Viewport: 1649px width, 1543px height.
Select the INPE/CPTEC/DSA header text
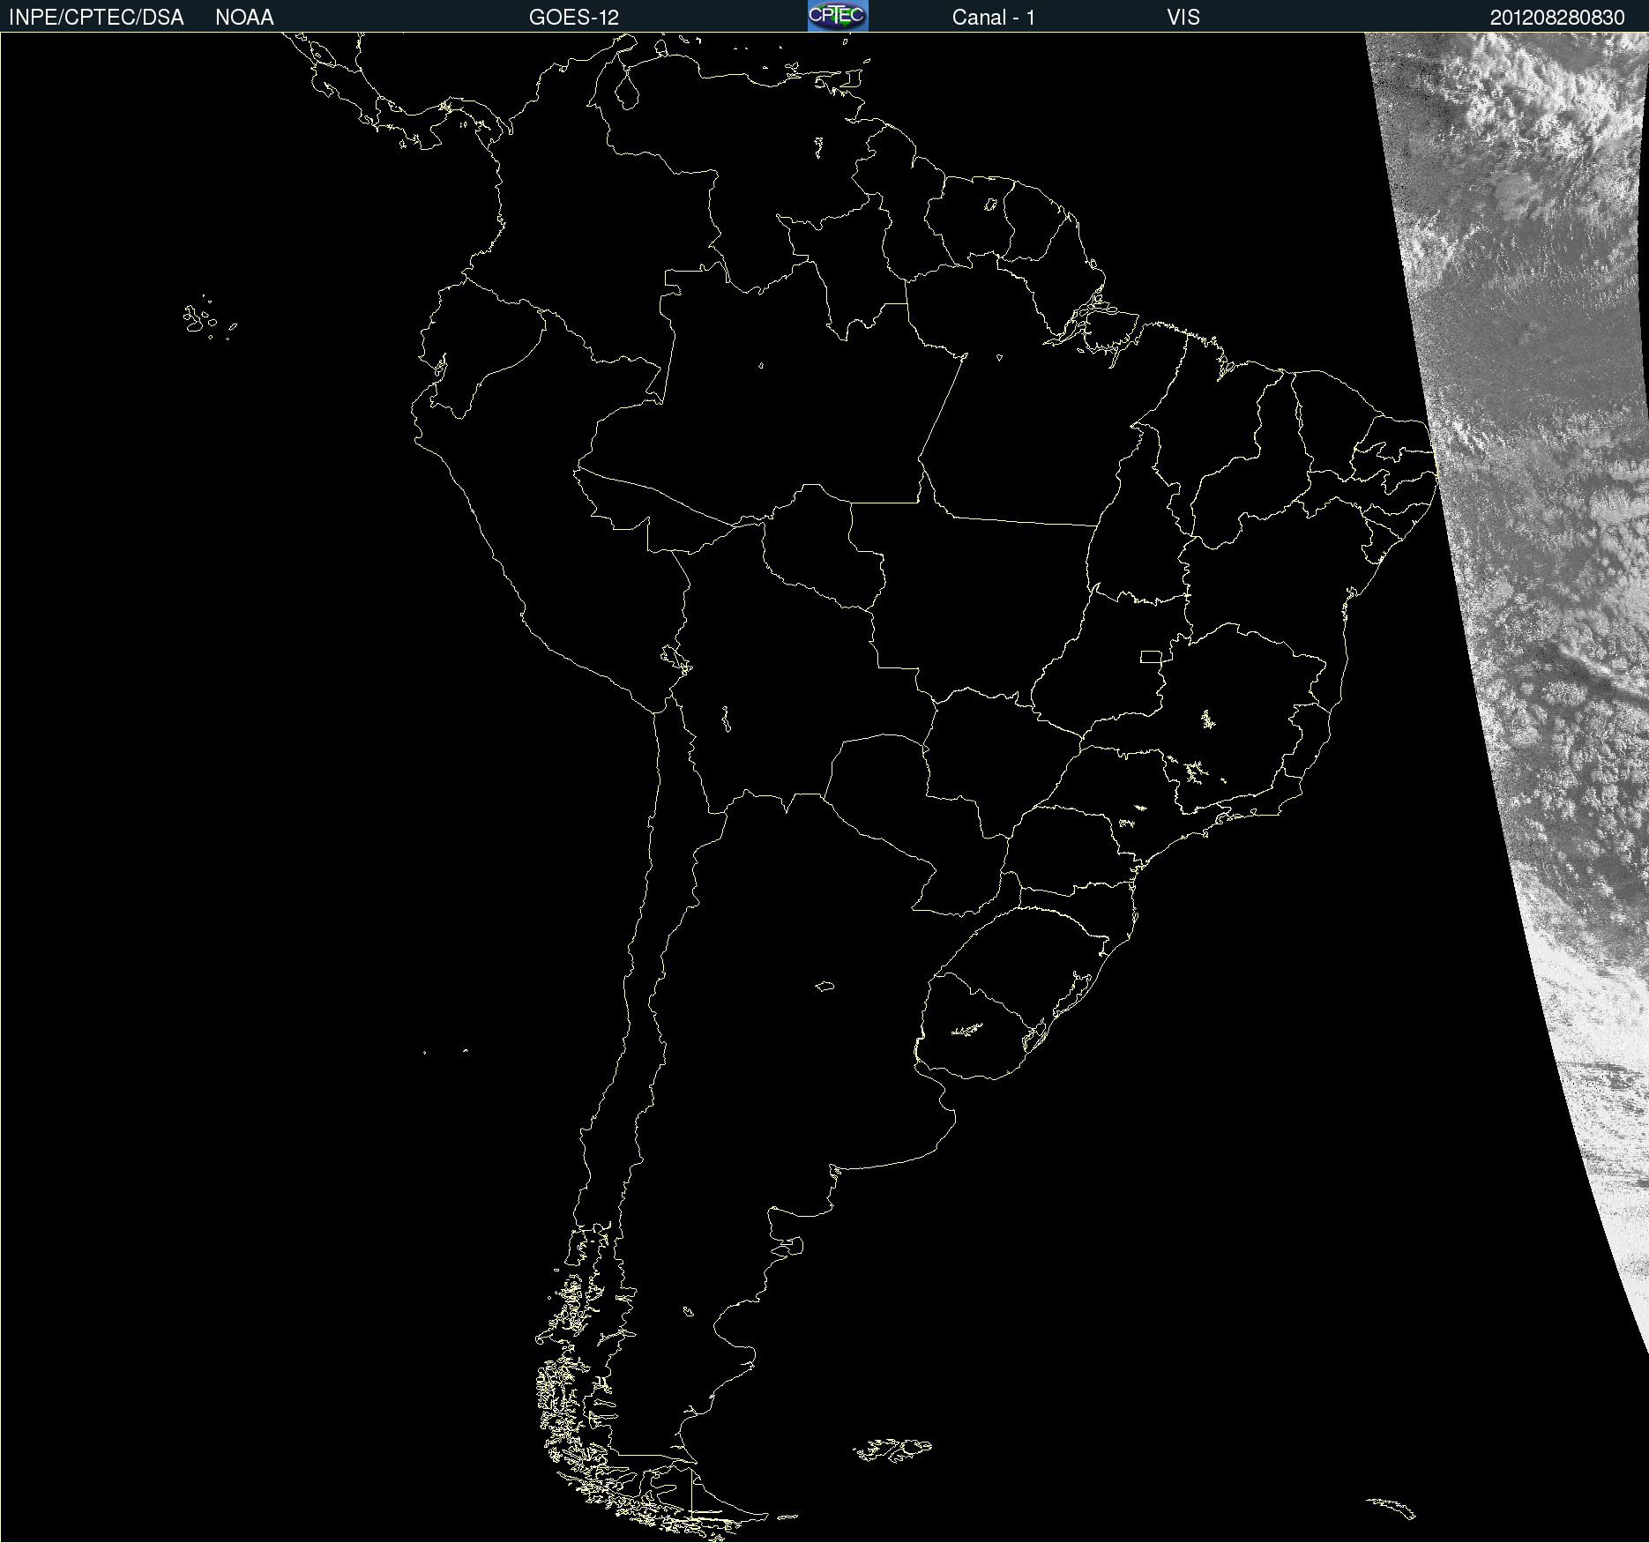[96, 18]
